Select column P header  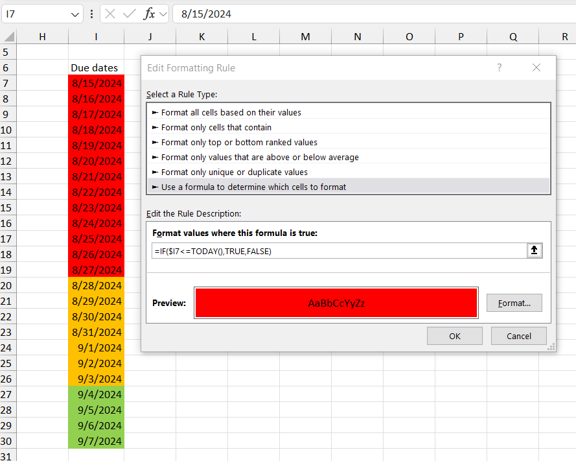click(x=461, y=37)
